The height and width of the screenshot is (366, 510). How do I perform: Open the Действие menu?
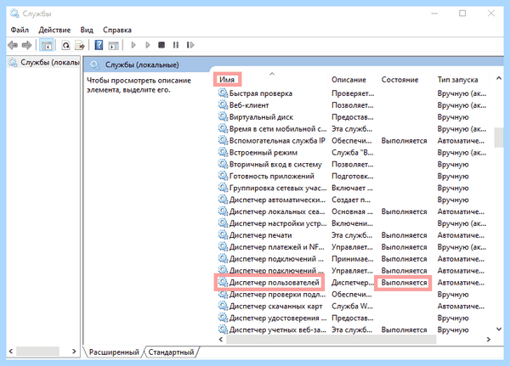54,30
